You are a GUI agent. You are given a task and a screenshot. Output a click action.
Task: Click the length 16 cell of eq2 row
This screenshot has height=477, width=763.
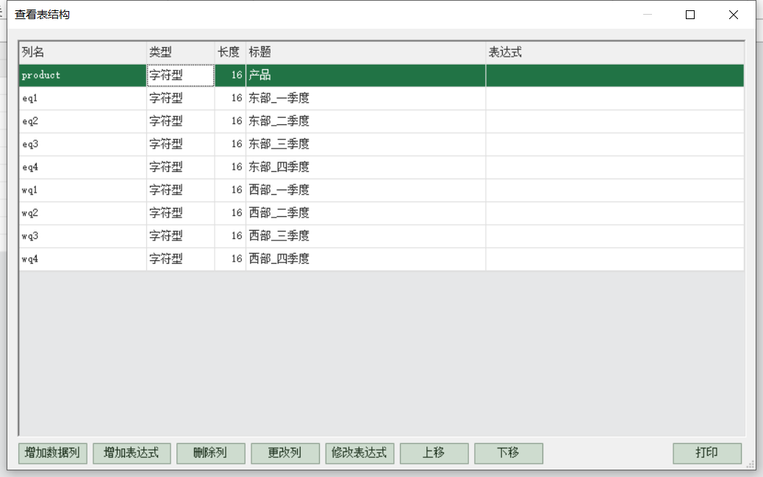[230, 121]
